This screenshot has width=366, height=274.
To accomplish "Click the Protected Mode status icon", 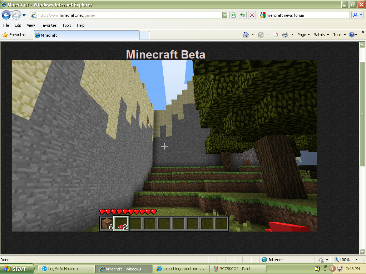I will (321, 260).
